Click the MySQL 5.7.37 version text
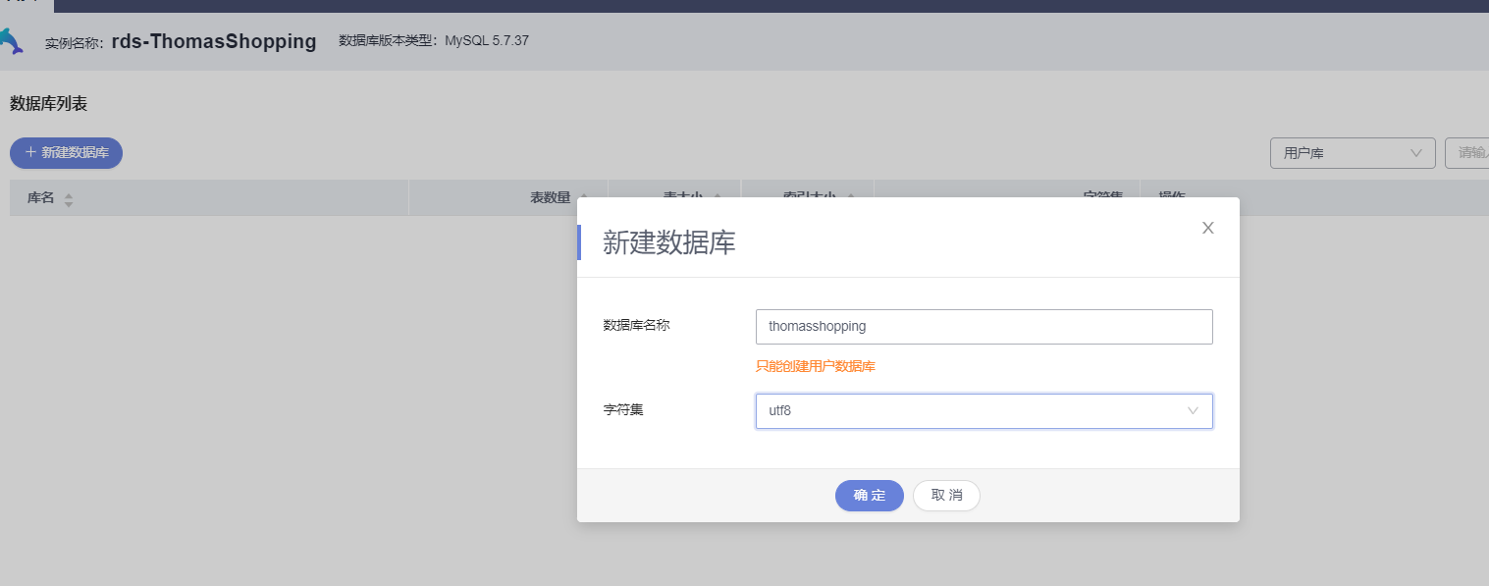The image size is (1489, 586). pos(487,41)
